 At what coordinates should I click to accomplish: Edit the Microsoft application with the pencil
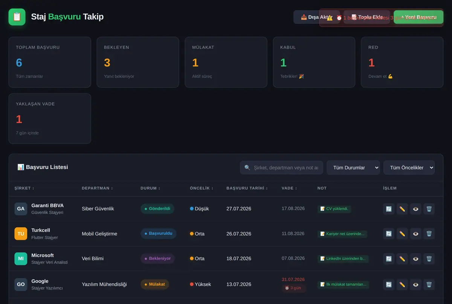click(x=402, y=259)
